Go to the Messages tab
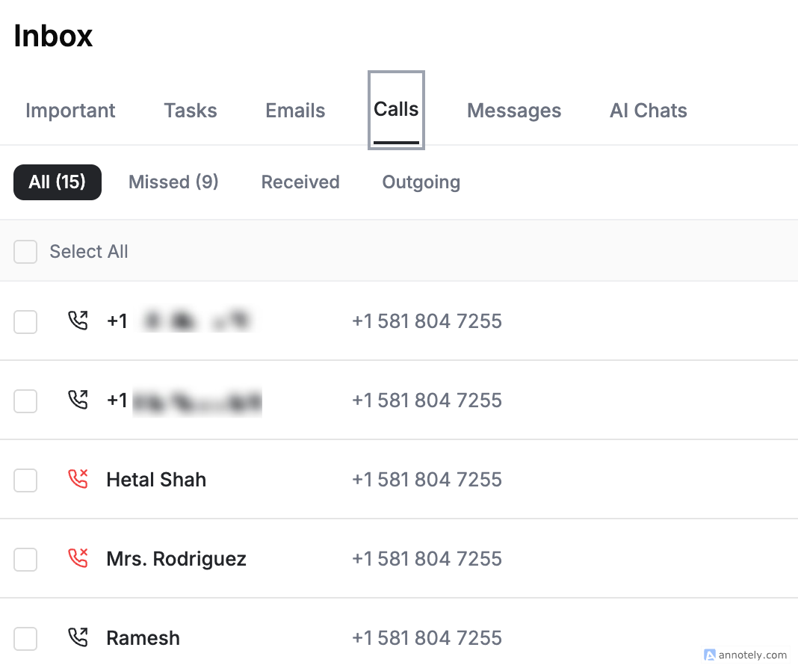Viewport: 798px width, 671px height. (514, 111)
